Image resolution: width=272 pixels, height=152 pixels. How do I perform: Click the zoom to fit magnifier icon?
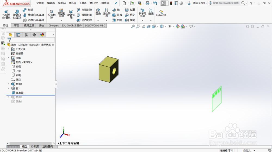click(133, 27)
